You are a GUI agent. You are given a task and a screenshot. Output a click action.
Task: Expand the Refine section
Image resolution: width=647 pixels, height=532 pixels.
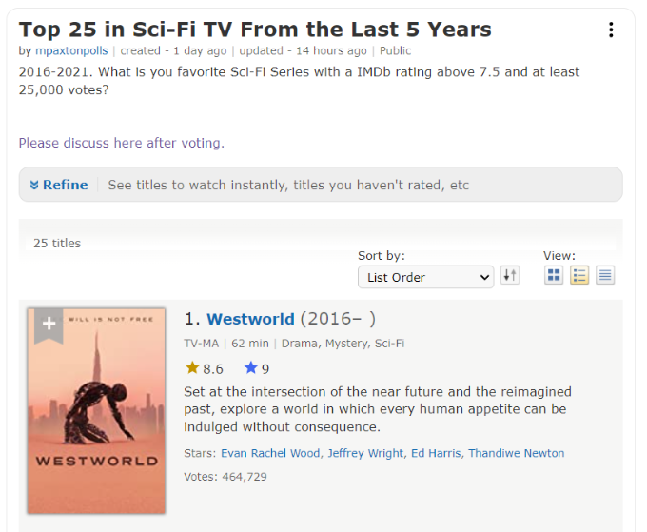(65, 185)
